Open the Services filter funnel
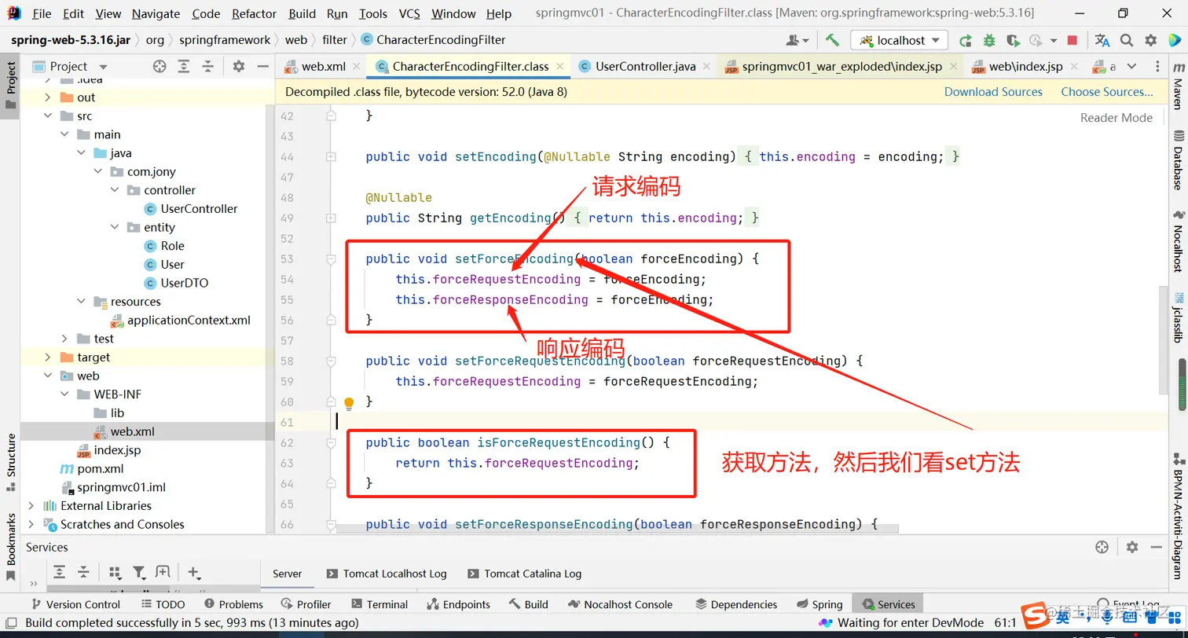Image resolution: width=1188 pixels, height=638 pixels. [139, 572]
